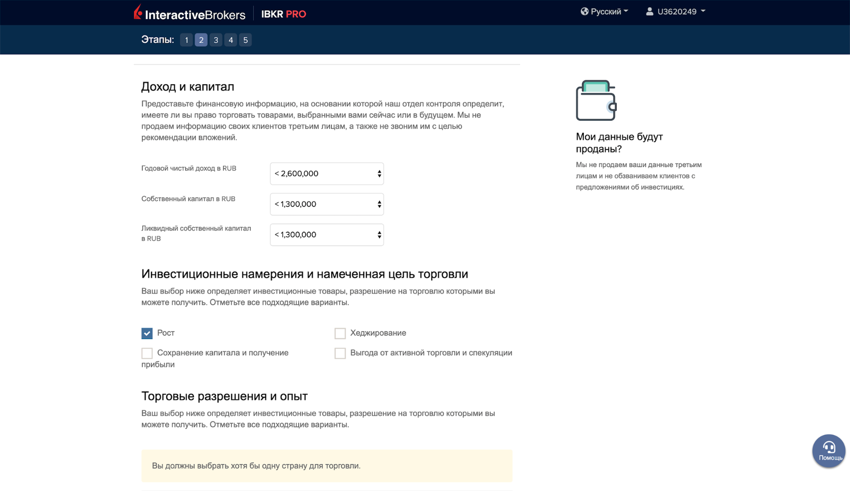The height and width of the screenshot is (491, 850).
Task: Click Торговые разрешения и опыт heading
Action: (224, 396)
